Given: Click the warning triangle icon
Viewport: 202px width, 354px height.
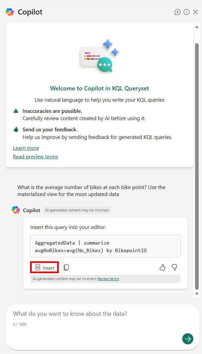Looking at the screenshot, I should coord(16,111).
